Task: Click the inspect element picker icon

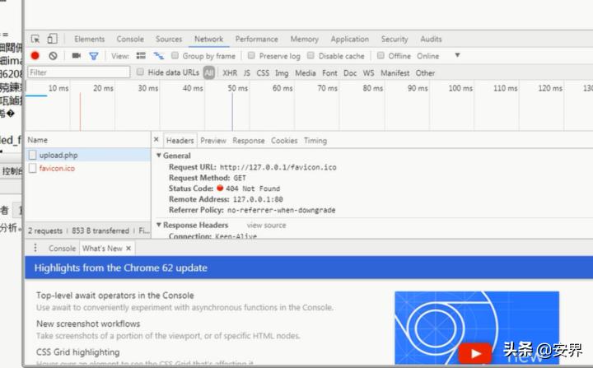Action: (35, 39)
